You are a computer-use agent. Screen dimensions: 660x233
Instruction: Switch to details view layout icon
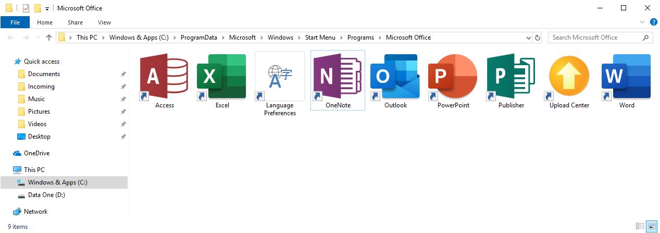click(x=641, y=226)
